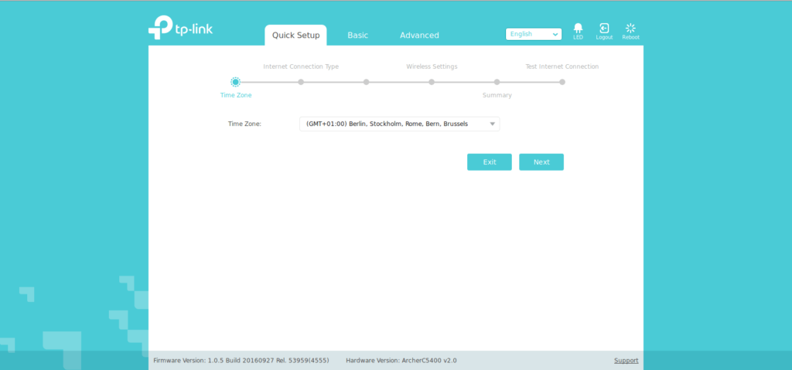
Task: Open the Basic tab
Action: [x=357, y=36]
